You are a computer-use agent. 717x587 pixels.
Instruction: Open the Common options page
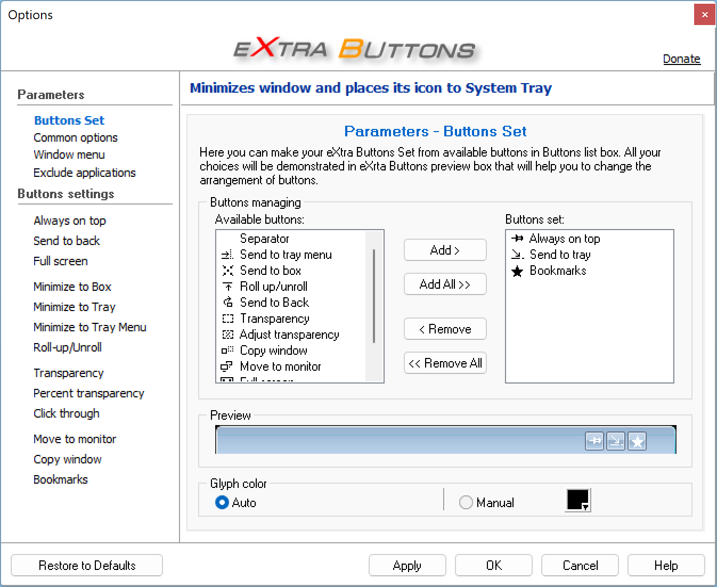pos(76,137)
